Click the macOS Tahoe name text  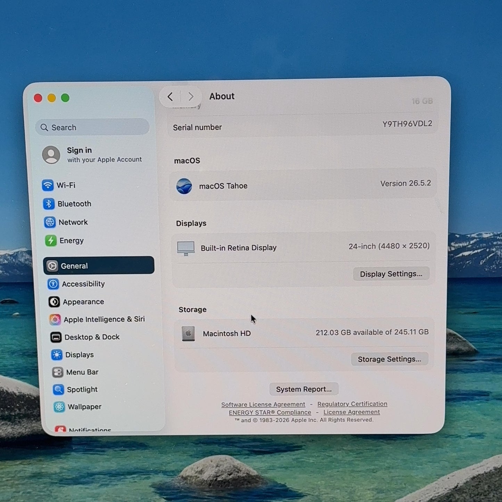click(223, 186)
